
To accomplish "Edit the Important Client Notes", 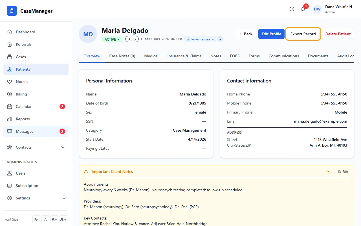I will 343,171.
